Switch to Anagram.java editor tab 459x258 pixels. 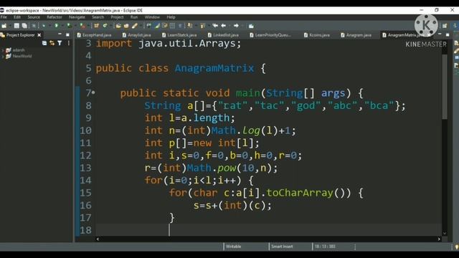pyautogui.click(x=356, y=35)
